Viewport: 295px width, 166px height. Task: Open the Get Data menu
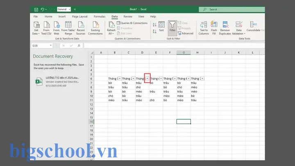36,28
